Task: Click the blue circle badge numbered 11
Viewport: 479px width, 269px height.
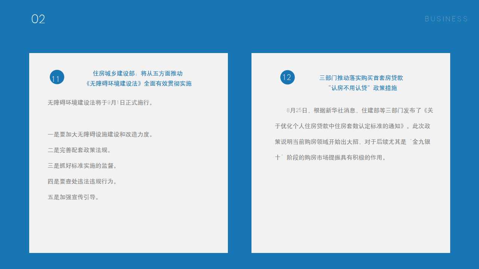Action: coord(57,77)
